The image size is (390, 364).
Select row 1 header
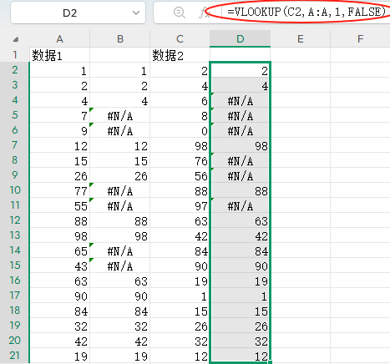click(x=15, y=55)
